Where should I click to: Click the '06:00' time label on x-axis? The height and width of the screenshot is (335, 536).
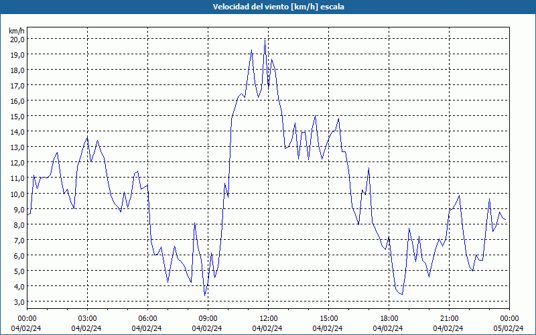pos(147,319)
